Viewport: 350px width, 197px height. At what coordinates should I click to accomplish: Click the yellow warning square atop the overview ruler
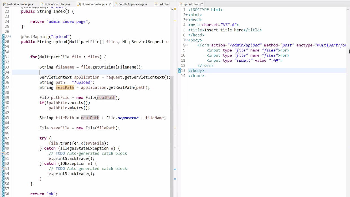click(x=175, y=9)
